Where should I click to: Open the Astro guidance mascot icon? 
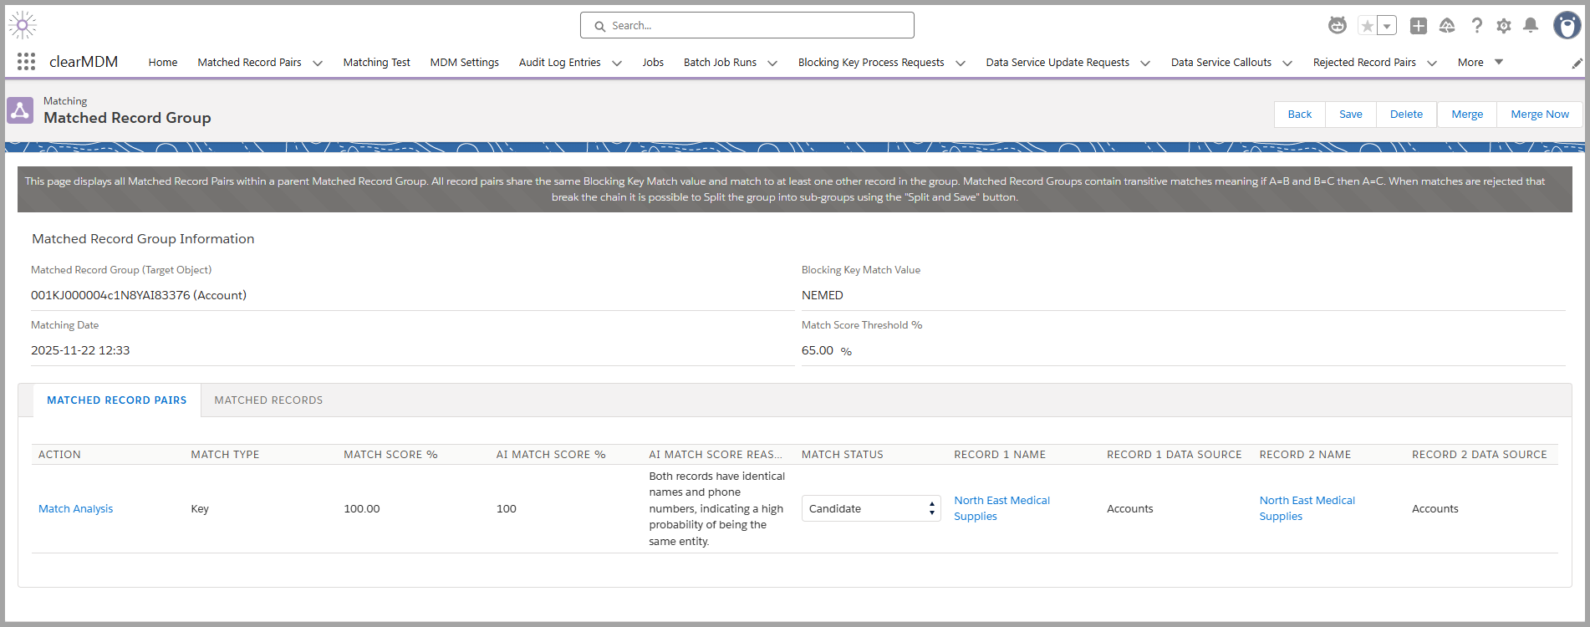click(x=1338, y=26)
